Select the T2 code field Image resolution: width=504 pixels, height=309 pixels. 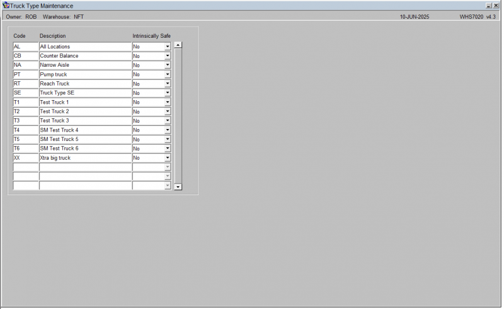(x=26, y=111)
